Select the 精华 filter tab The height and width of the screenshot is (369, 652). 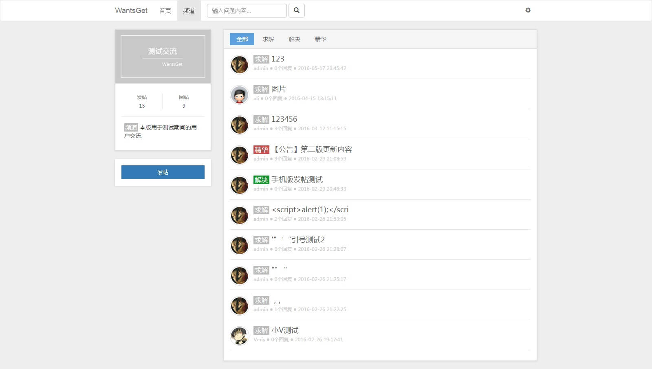pos(320,39)
